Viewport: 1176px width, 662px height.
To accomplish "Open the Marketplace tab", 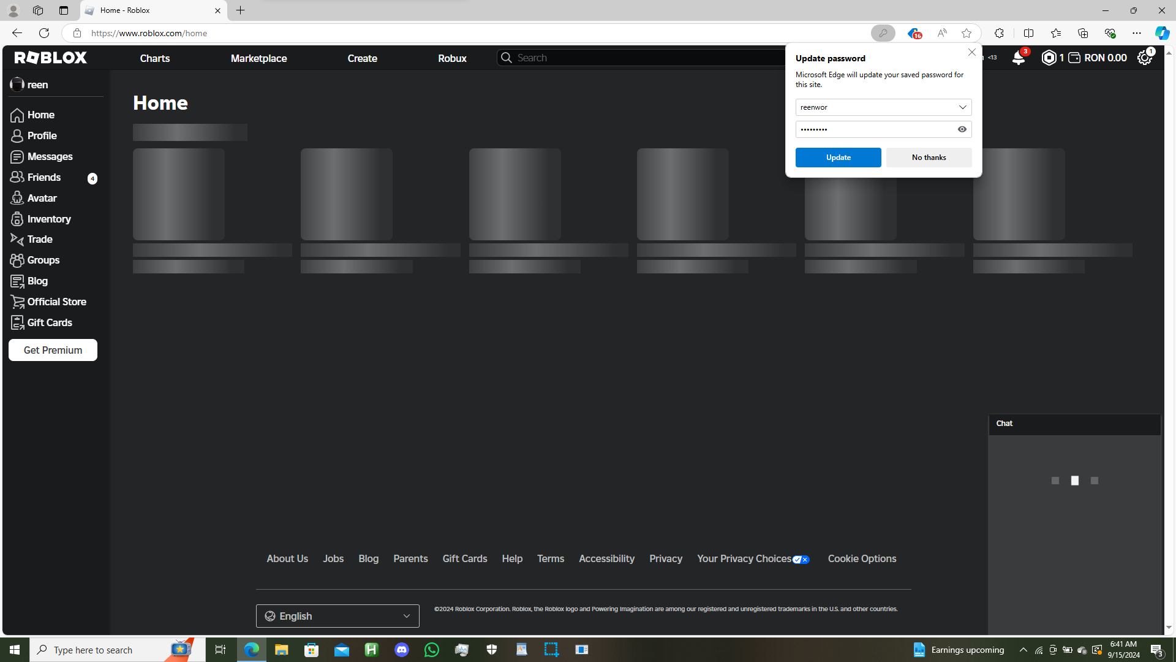I will [258, 58].
